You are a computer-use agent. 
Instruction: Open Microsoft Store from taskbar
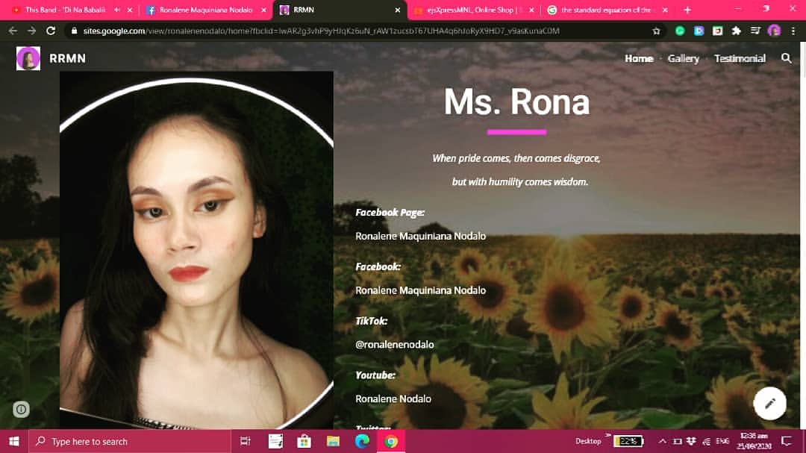304,441
